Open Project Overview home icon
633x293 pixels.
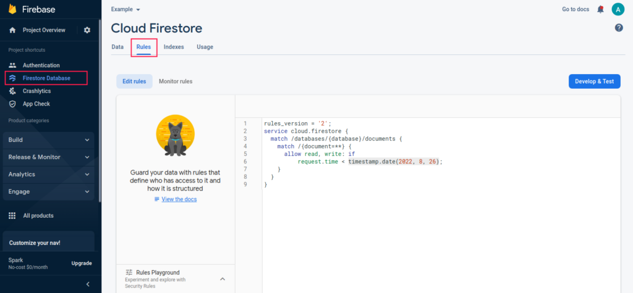coord(12,30)
